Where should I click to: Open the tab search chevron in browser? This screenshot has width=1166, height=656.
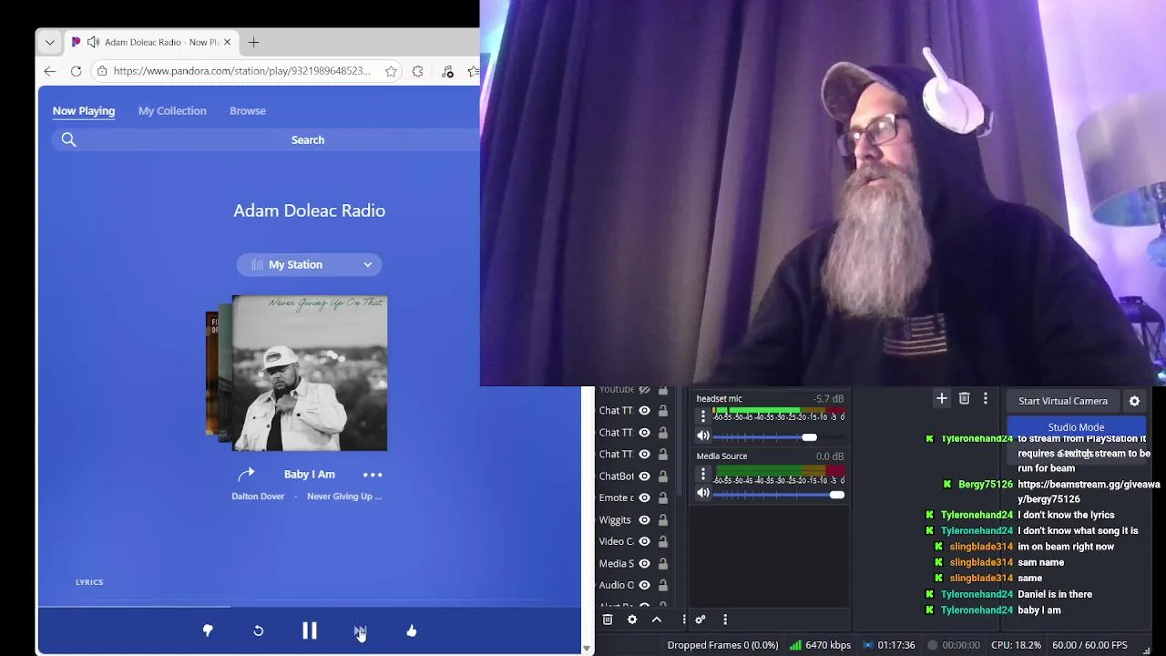50,42
